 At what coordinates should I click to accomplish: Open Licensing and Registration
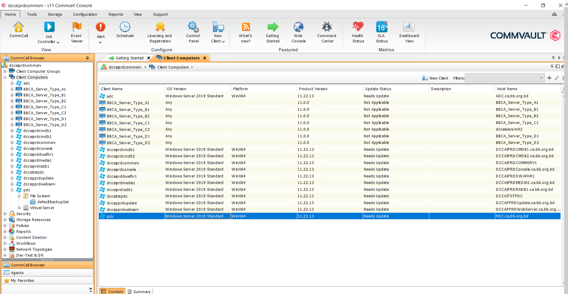[160, 32]
